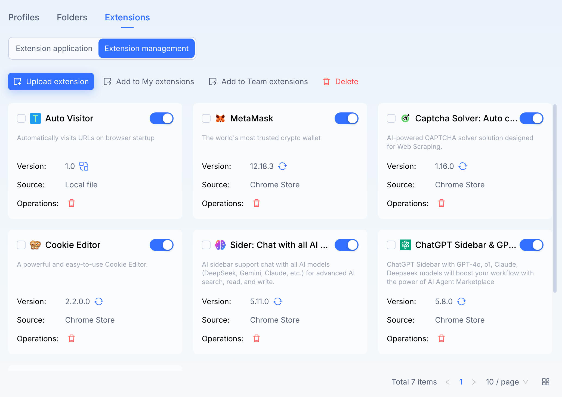
Task: Click the Auto Visitor extension logo icon
Action: click(35, 118)
